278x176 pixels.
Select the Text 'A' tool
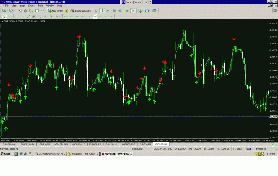coord(45,16)
